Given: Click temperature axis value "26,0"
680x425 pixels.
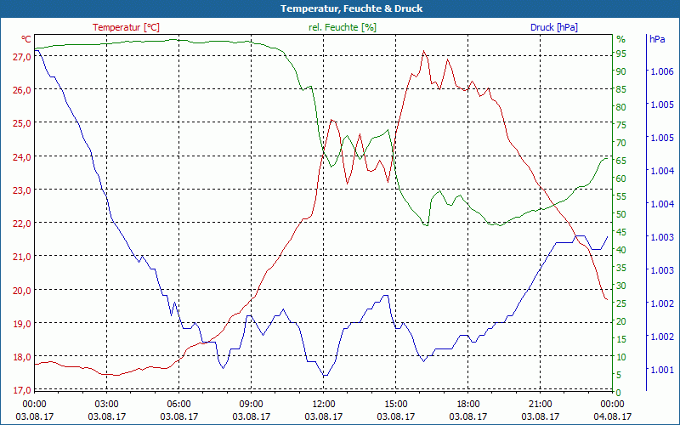Looking at the screenshot, I should [x=22, y=90].
